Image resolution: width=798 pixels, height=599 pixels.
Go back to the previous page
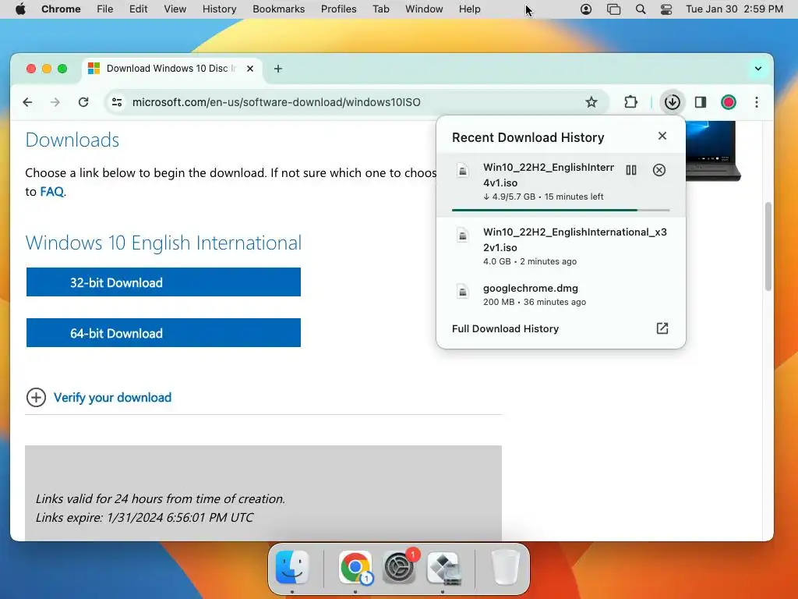[27, 102]
